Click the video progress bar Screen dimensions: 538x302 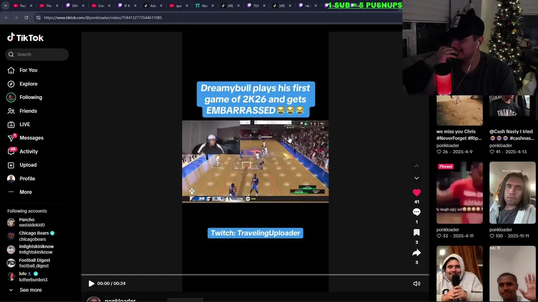pos(255,275)
